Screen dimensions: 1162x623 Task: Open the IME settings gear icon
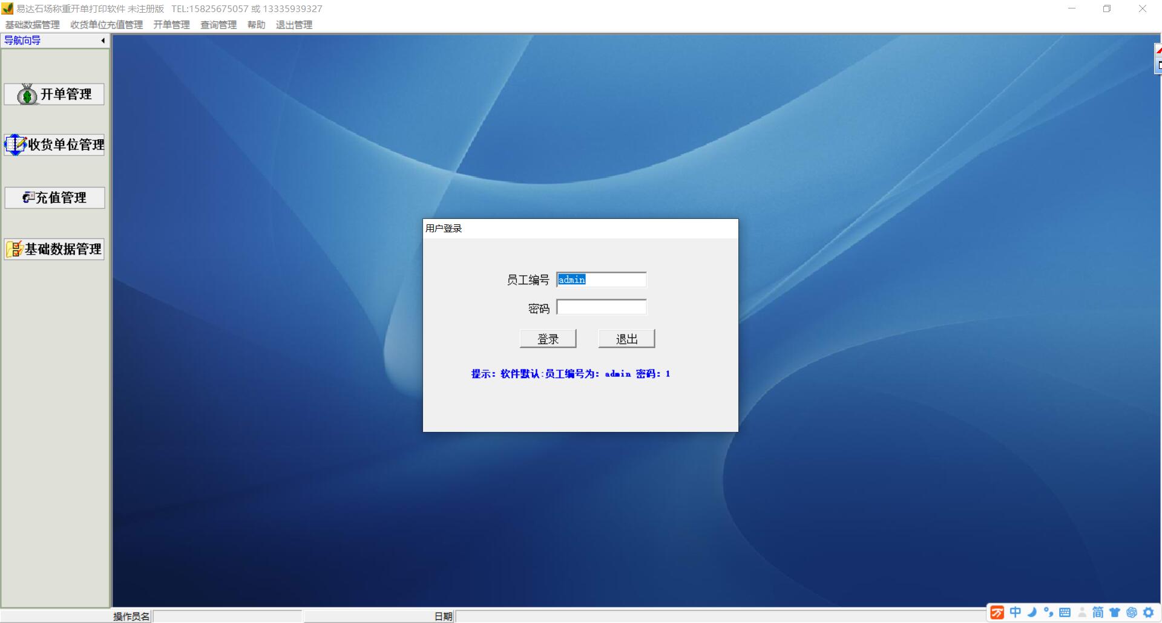pyautogui.click(x=1149, y=613)
